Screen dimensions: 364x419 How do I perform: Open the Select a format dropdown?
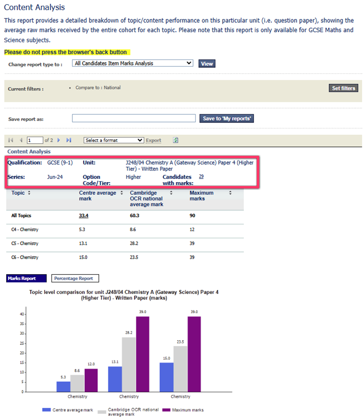[x=114, y=140]
